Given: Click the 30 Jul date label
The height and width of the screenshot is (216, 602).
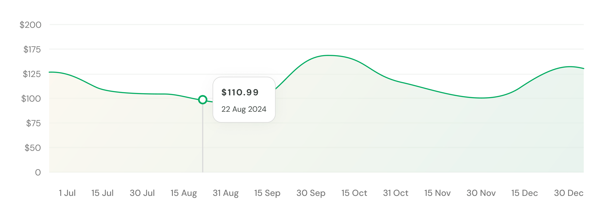Looking at the screenshot, I should (x=142, y=193).
